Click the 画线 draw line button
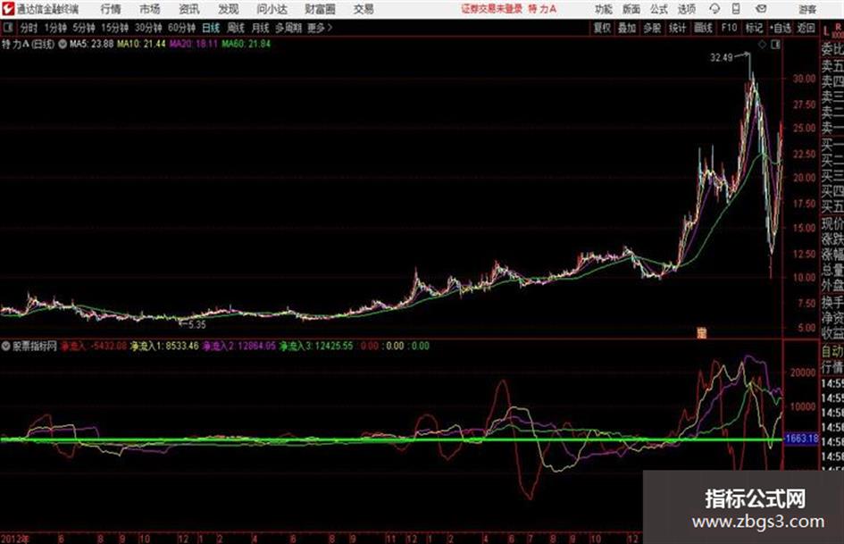 (703, 28)
